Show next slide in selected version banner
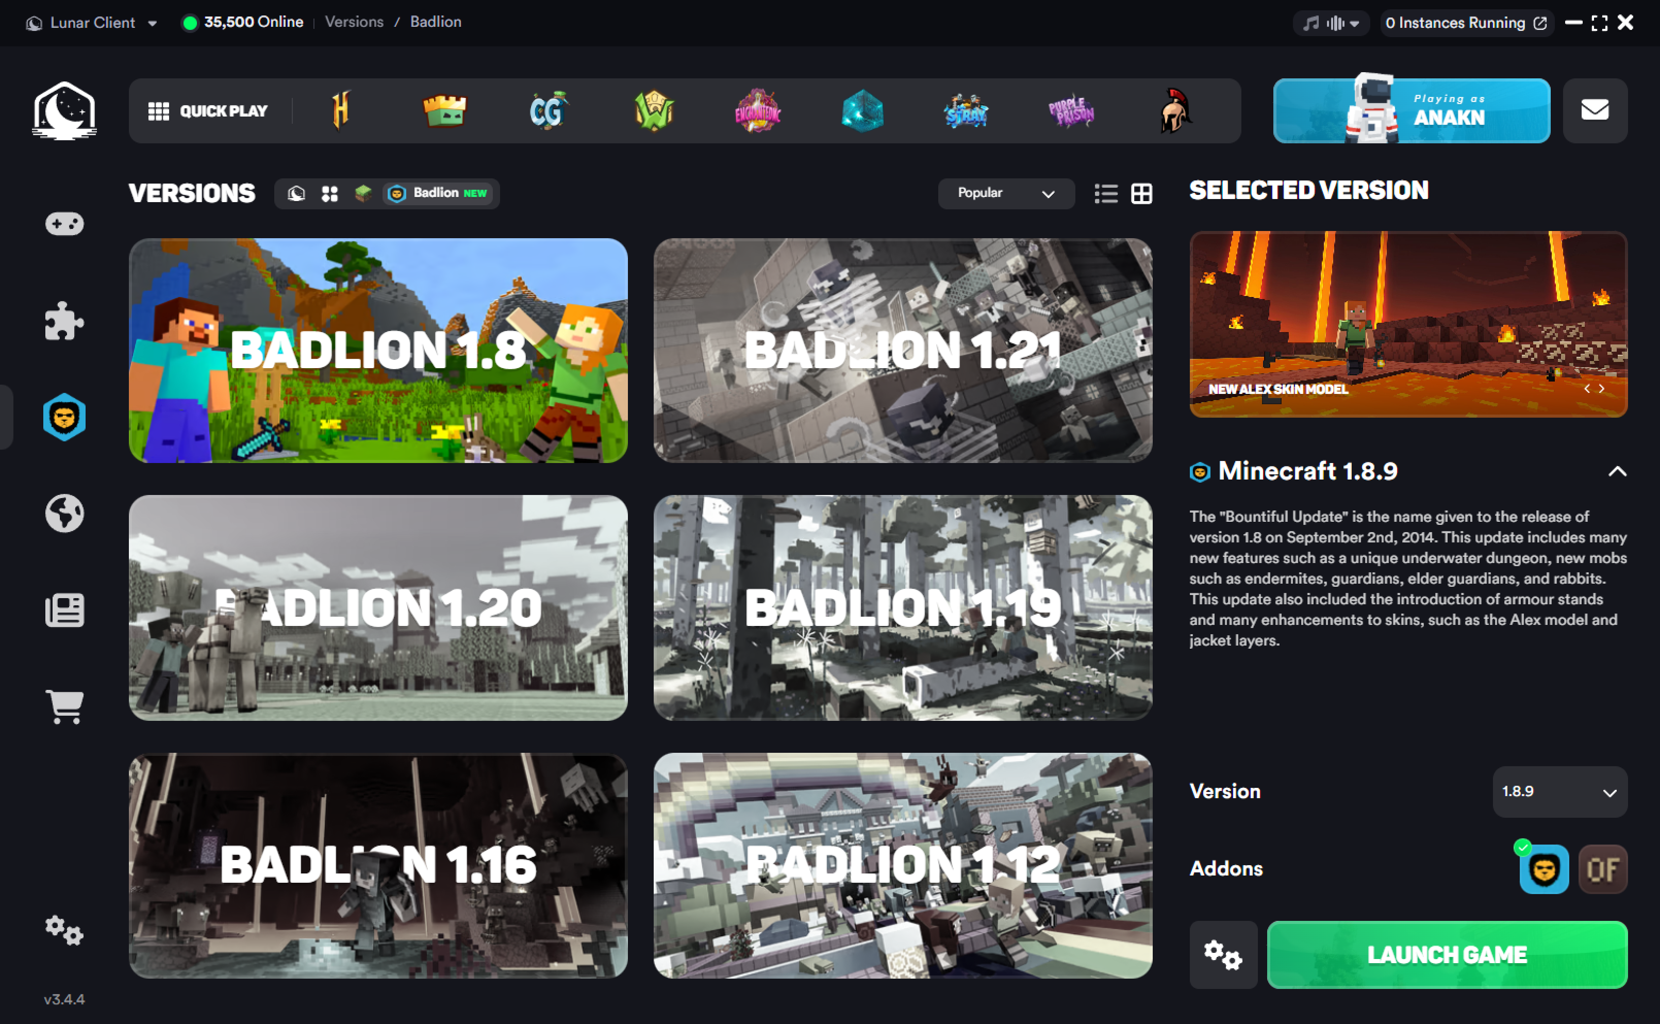Image resolution: width=1660 pixels, height=1024 pixels. click(1602, 389)
